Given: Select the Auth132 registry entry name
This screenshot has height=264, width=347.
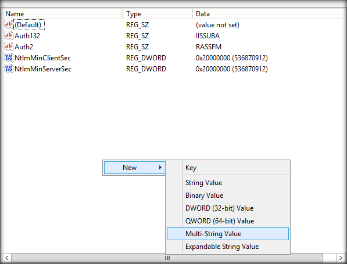Looking at the screenshot, I should [x=27, y=36].
